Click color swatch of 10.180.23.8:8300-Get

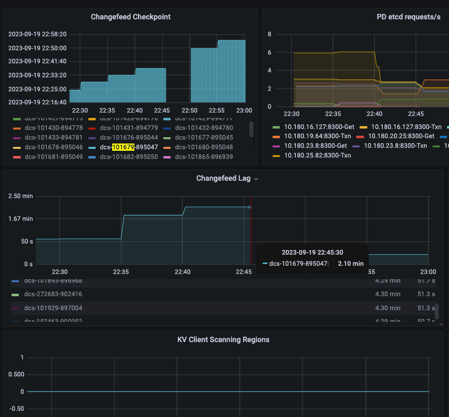pos(276,146)
